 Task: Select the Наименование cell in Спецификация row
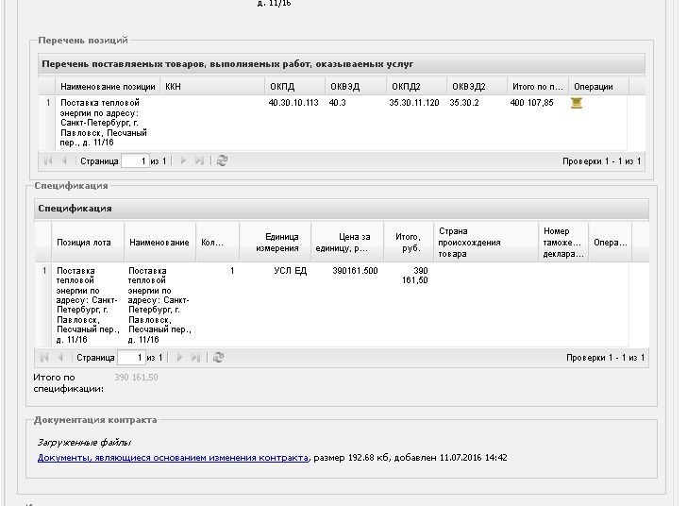pyautogui.click(x=159, y=305)
